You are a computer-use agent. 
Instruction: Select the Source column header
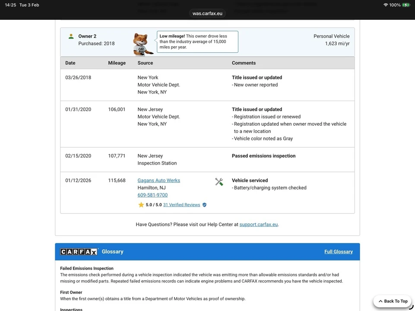click(145, 63)
